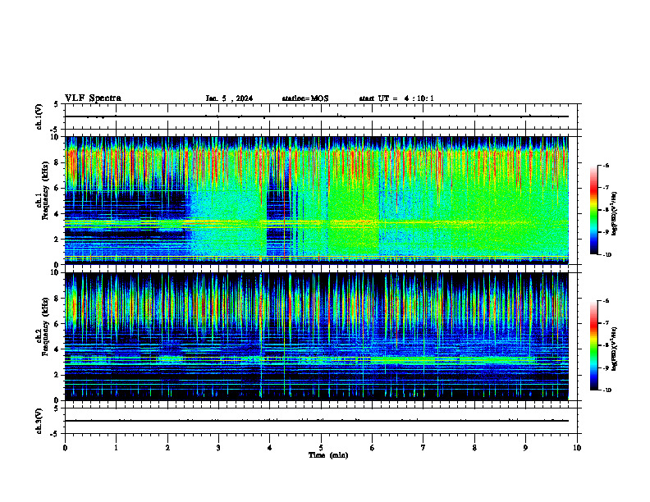Select the "start UT = 4 :10: 1" text
The image size is (650, 502).
point(396,98)
